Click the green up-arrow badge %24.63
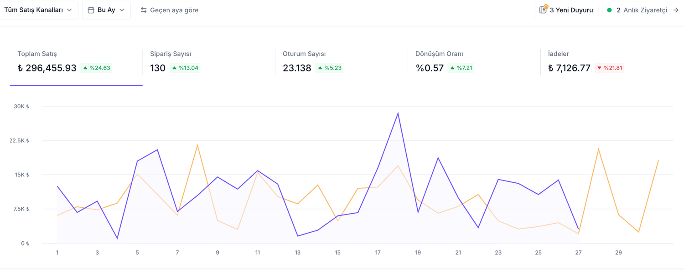Viewport: 684px width, 270px height. click(97, 68)
